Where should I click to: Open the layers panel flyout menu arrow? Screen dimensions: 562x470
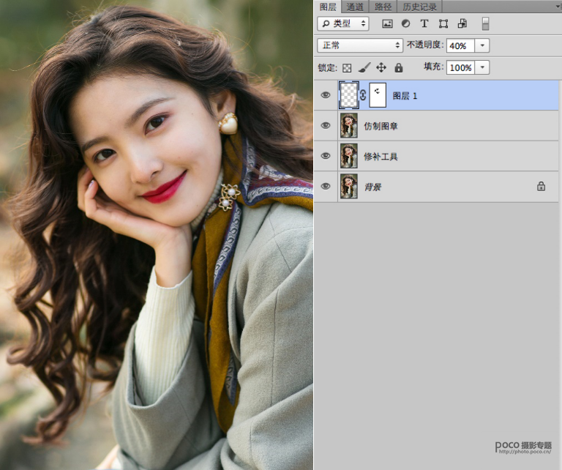click(x=558, y=6)
